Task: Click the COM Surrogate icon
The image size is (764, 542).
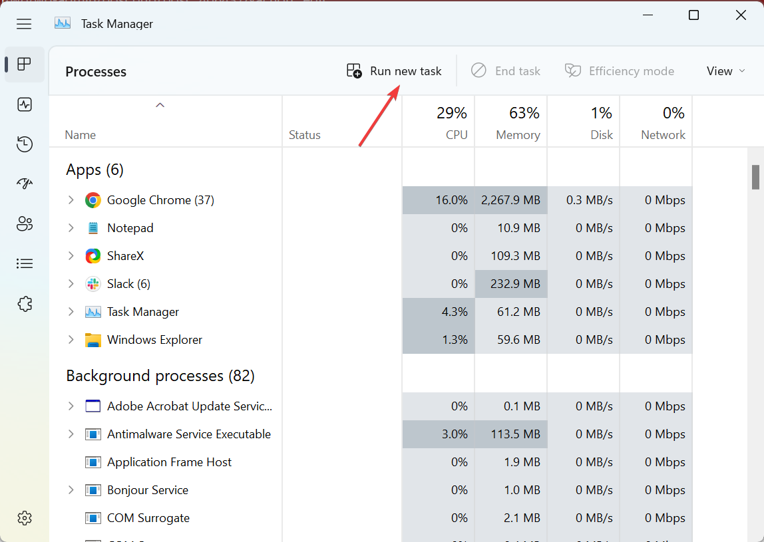Action: pos(93,518)
